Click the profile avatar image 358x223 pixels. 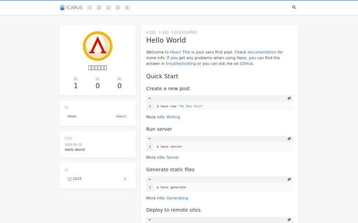pyautogui.click(x=97, y=46)
